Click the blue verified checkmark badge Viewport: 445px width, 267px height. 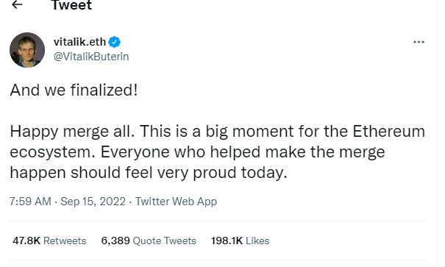115,42
